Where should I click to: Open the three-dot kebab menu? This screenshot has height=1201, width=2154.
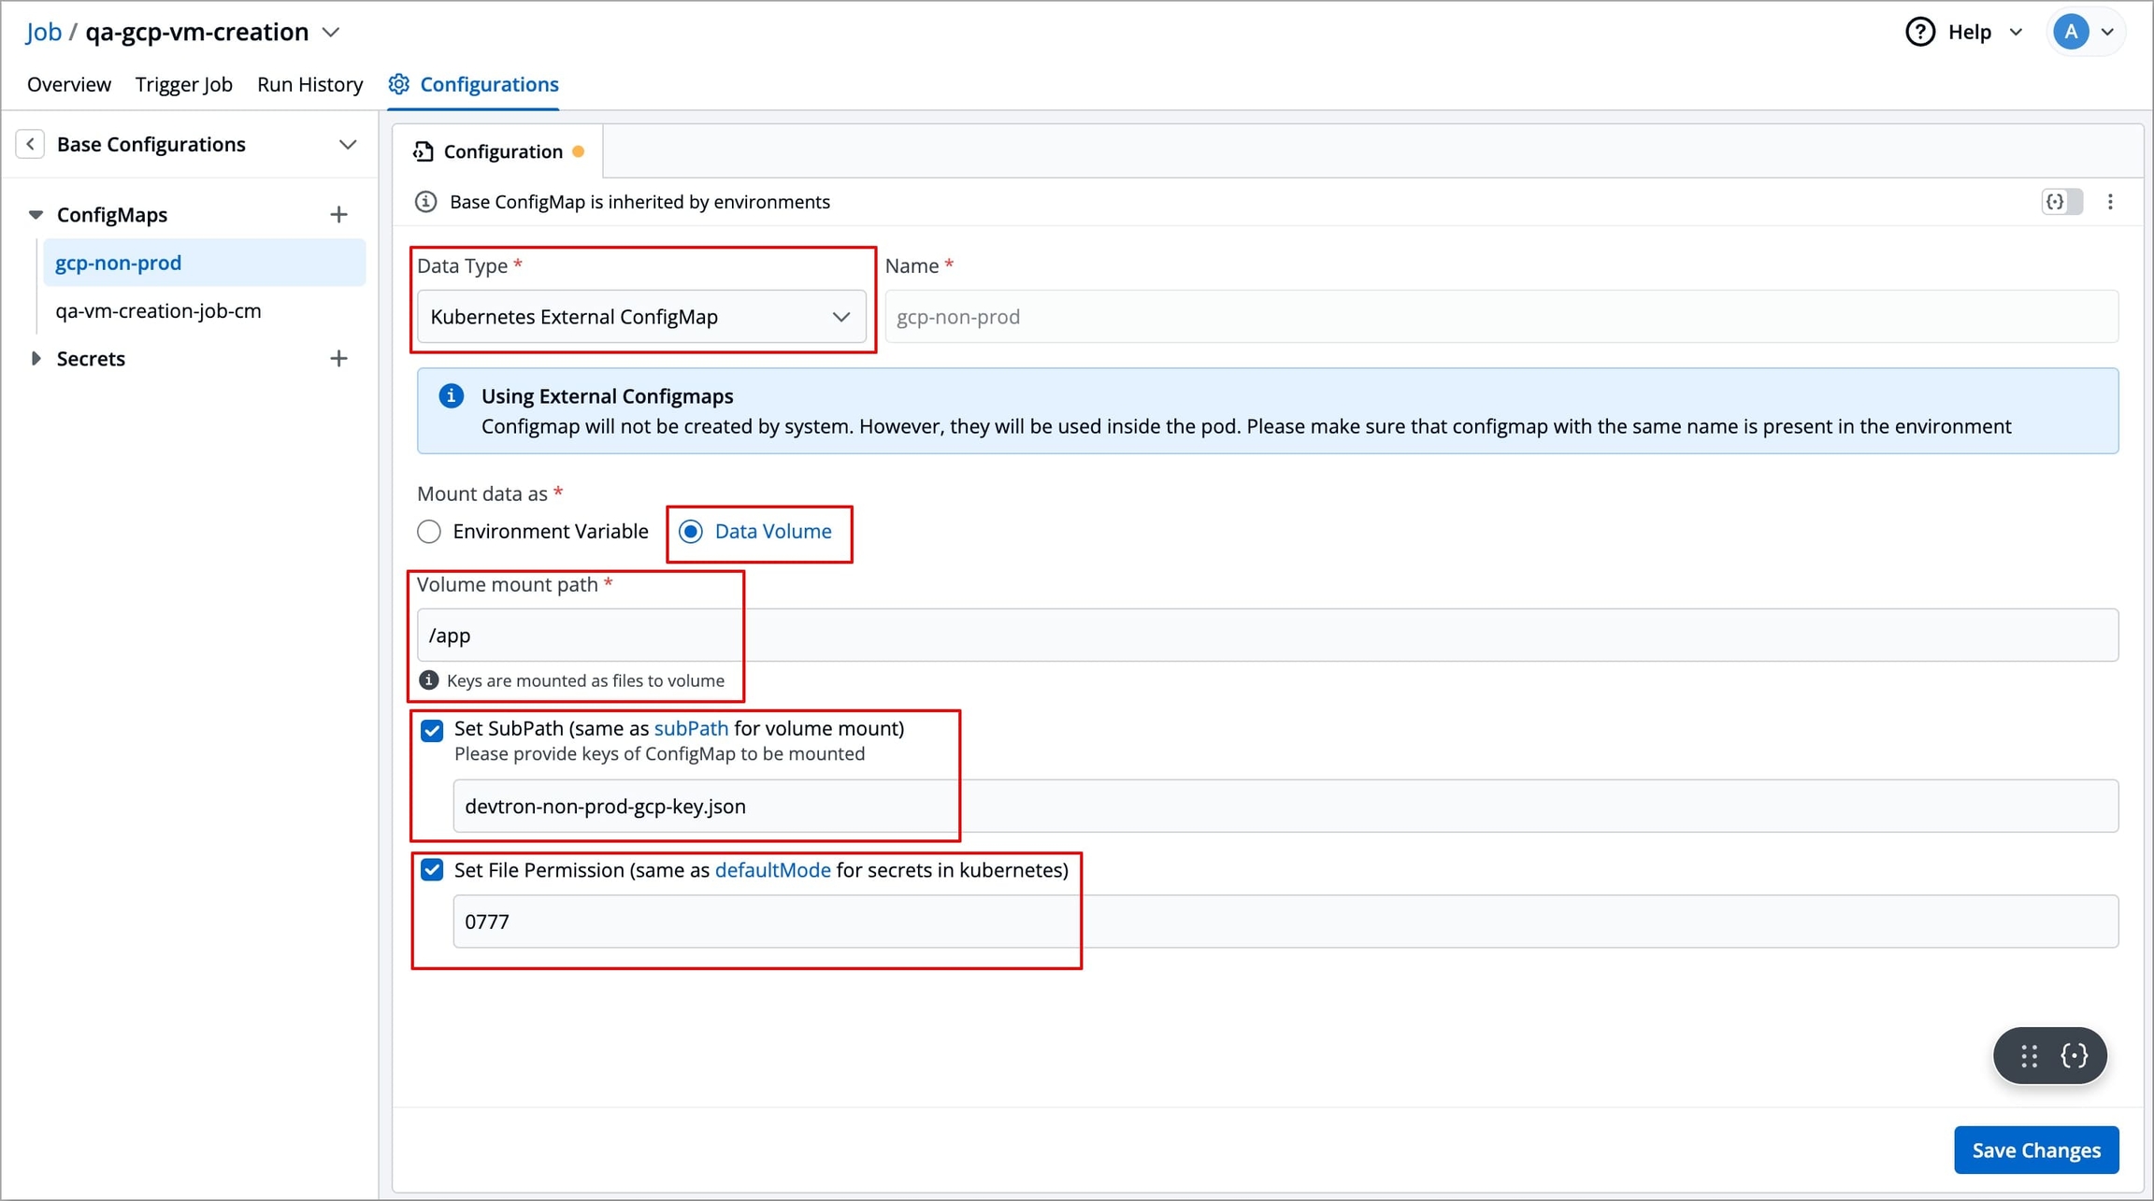tap(2110, 202)
